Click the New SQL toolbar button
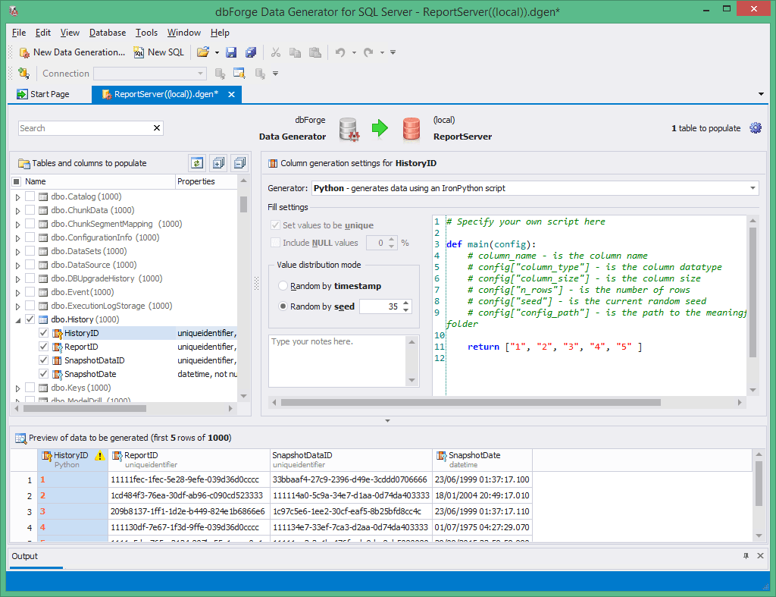This screenshot has height=597, width=776. (x=159, y=52)
